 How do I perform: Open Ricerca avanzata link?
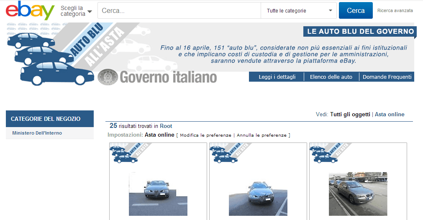click(395, 11)
